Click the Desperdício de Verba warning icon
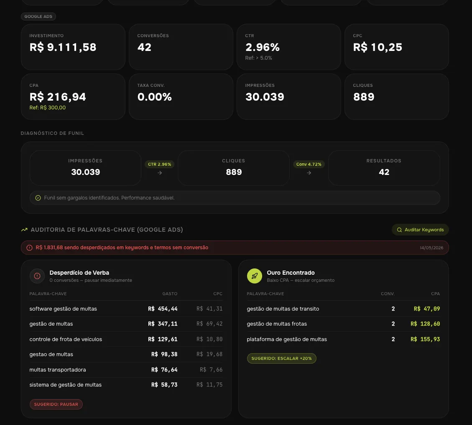Viewport: 472px width, 425px height. pyautogui.click(x=37, y=276)
